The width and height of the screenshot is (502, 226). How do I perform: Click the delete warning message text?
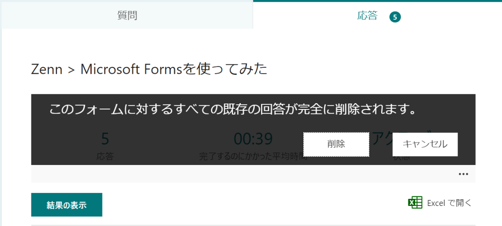pos(233,109)
